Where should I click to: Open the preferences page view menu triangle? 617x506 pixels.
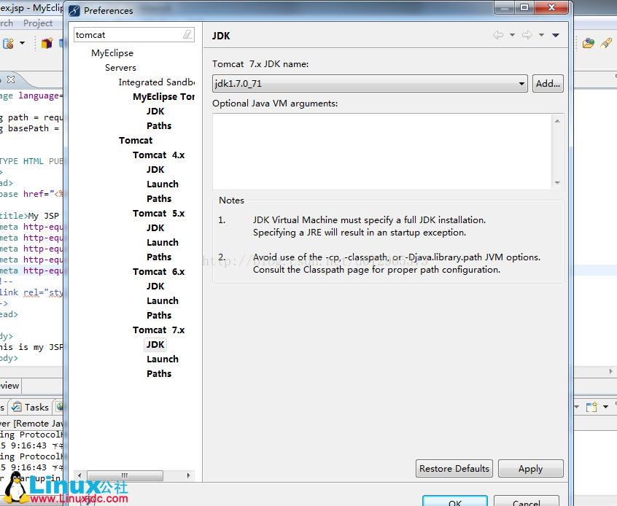(556, 35)
